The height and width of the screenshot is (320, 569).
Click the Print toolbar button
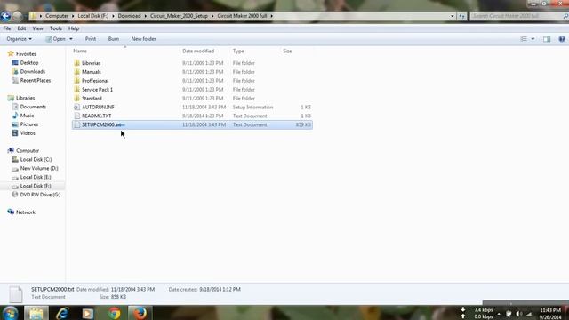coord(91,39)
